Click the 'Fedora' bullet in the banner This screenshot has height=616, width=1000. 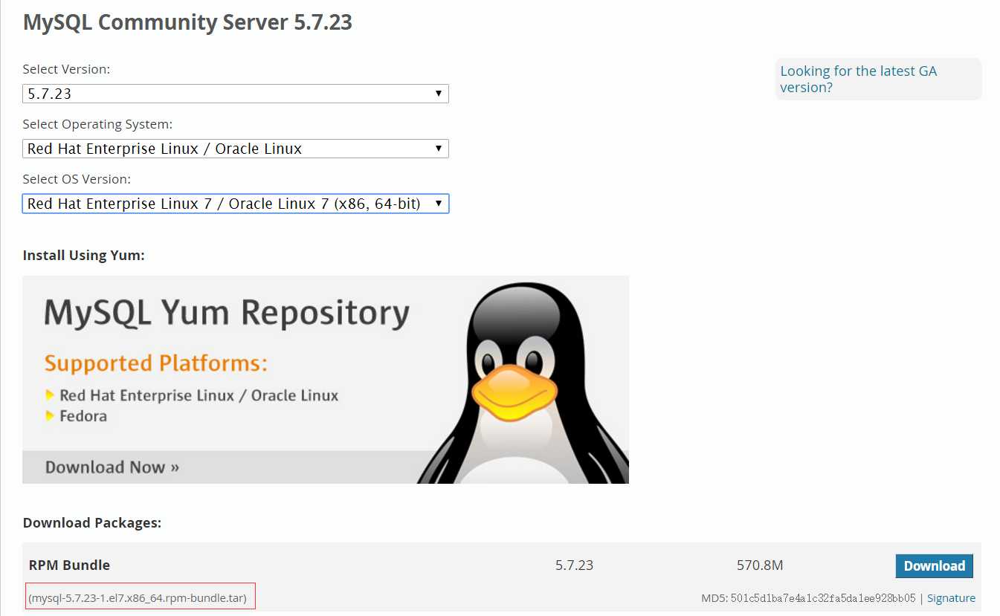coord(83,416)
